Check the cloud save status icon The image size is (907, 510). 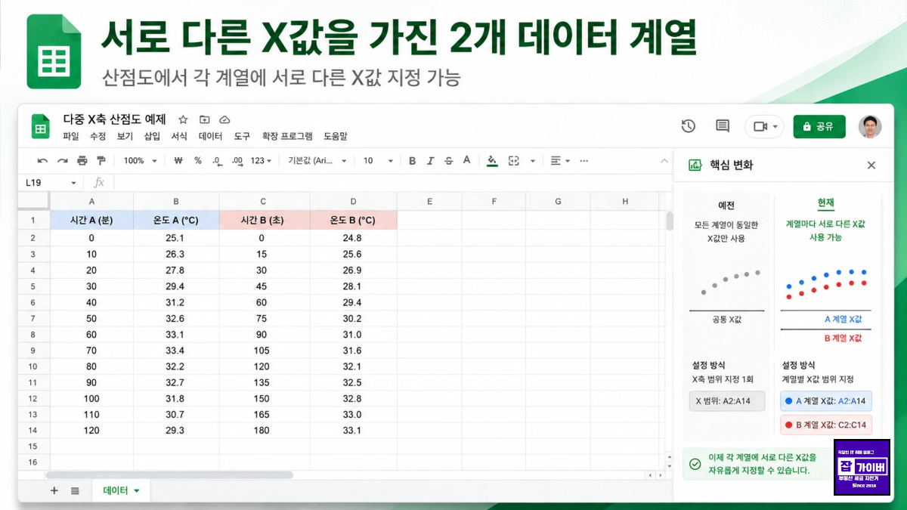(224, 119)
